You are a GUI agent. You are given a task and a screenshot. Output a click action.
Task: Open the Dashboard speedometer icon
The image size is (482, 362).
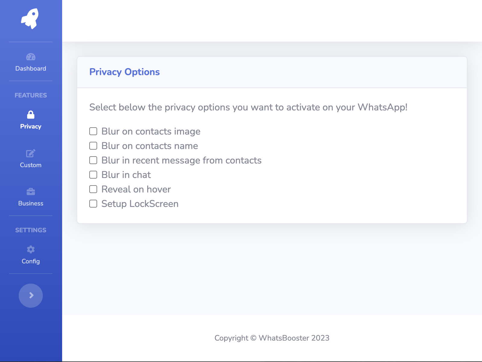31,57
